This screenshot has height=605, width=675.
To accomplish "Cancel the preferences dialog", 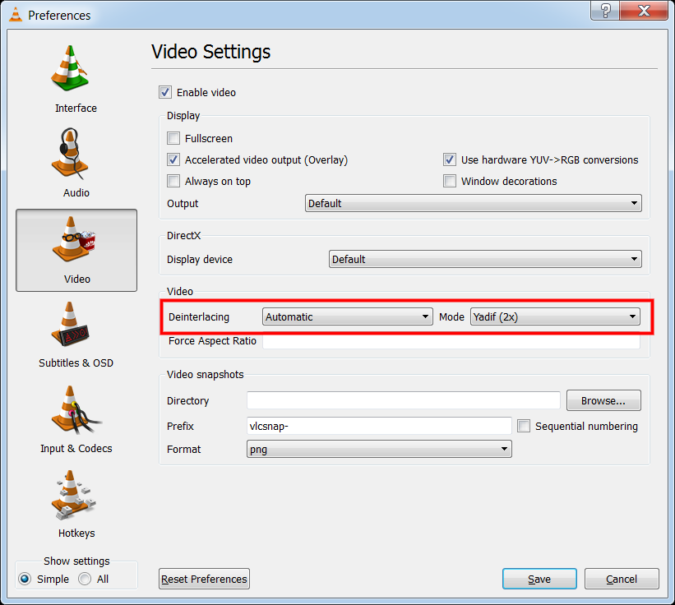I will 622,579.
